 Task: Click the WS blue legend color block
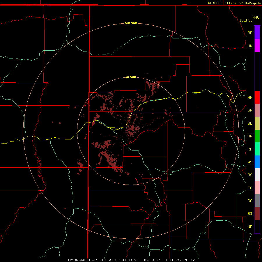click(x=257, y=162)
